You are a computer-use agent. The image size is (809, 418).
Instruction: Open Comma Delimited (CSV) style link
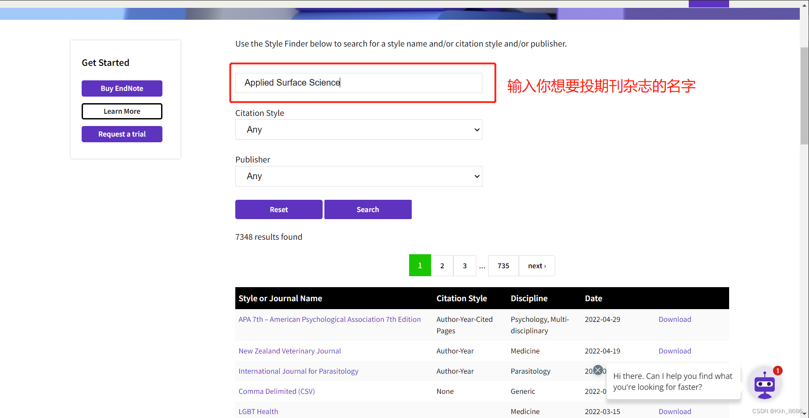pos(277,391)
